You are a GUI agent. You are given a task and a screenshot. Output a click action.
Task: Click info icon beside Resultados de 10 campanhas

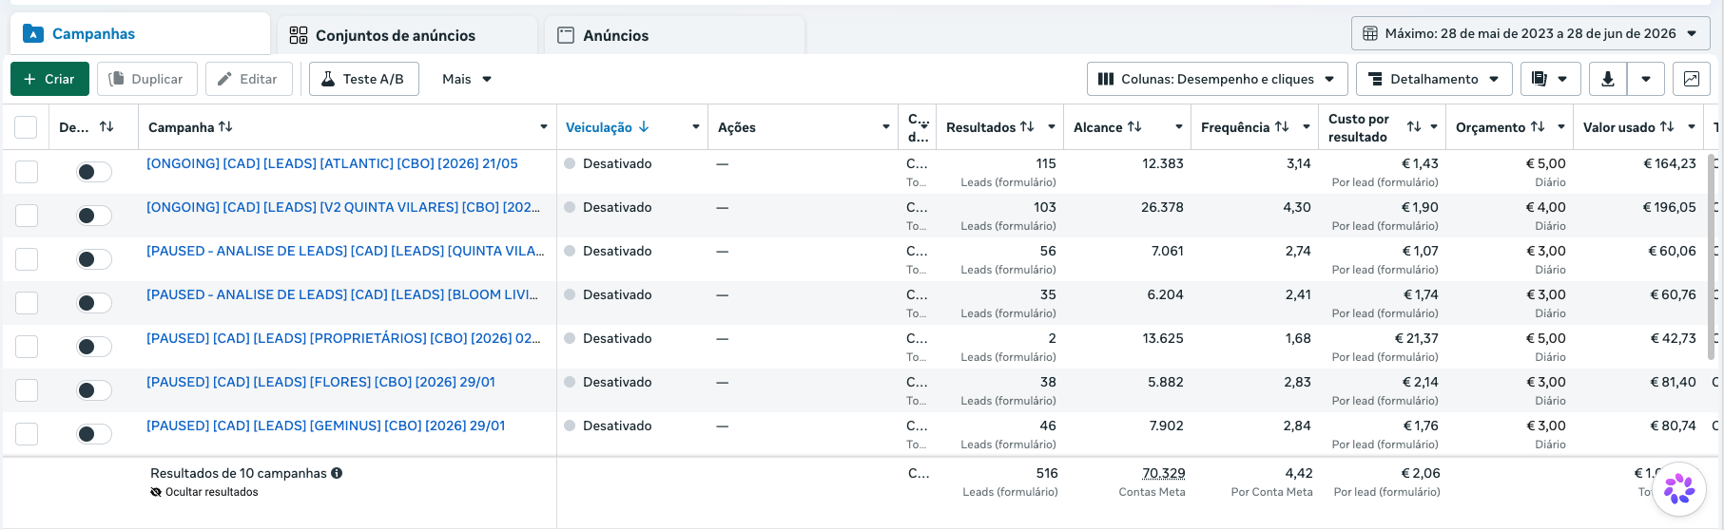(337, 473)
